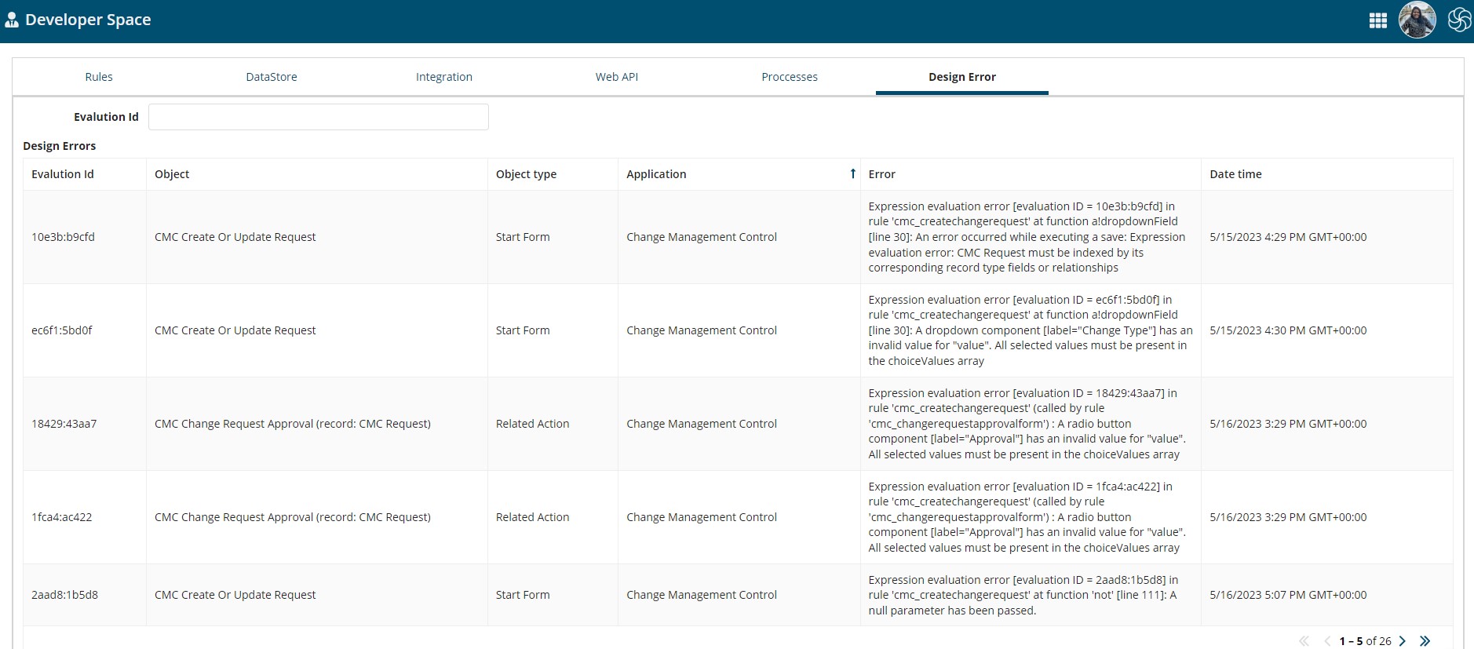Click error text for evaluation 1fca4:ac422
This screenshot has height=649, width=1474.
click(x=1027, y=517)
